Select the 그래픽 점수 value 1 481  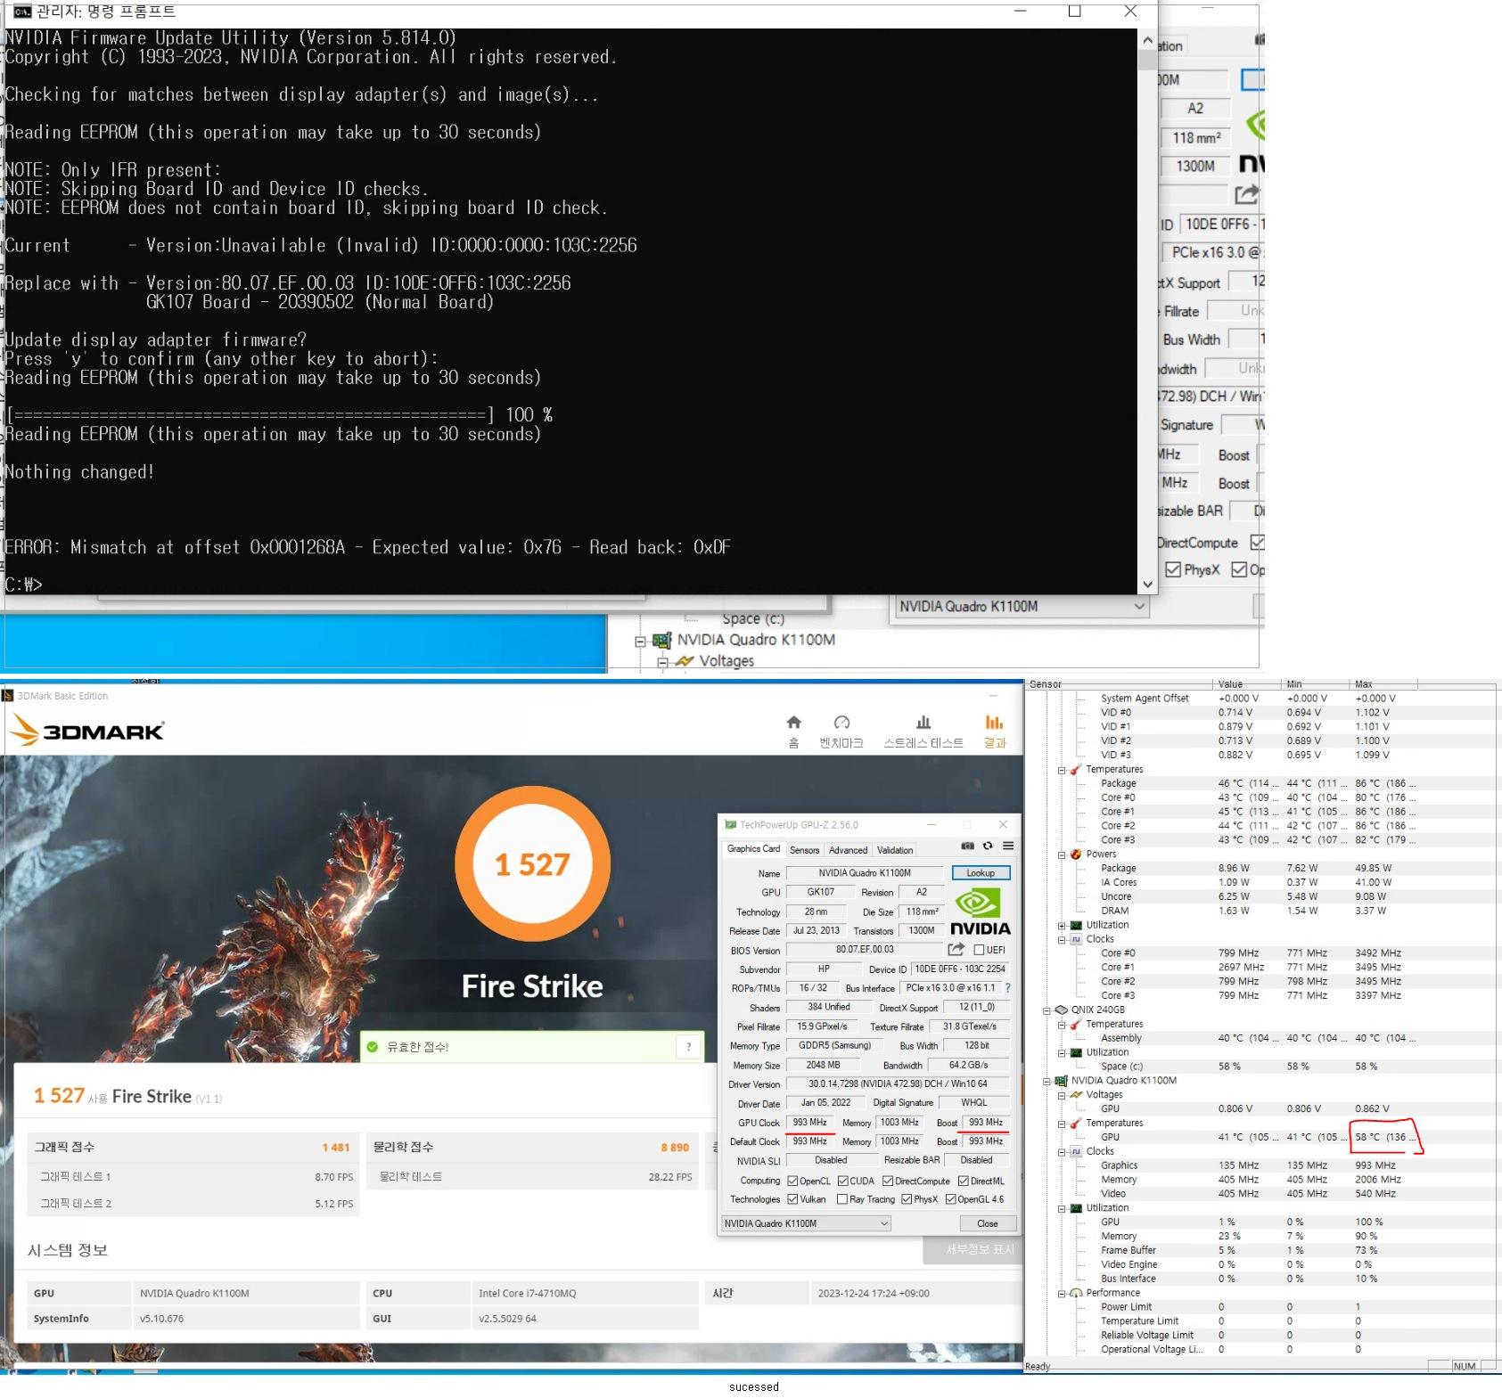click(x=335, y=1148)
